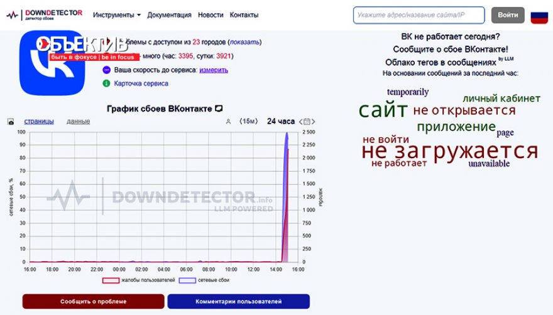This screenshot has width=553, height=315.
Task: Click the Войти button
Action: tap(508, 15)
